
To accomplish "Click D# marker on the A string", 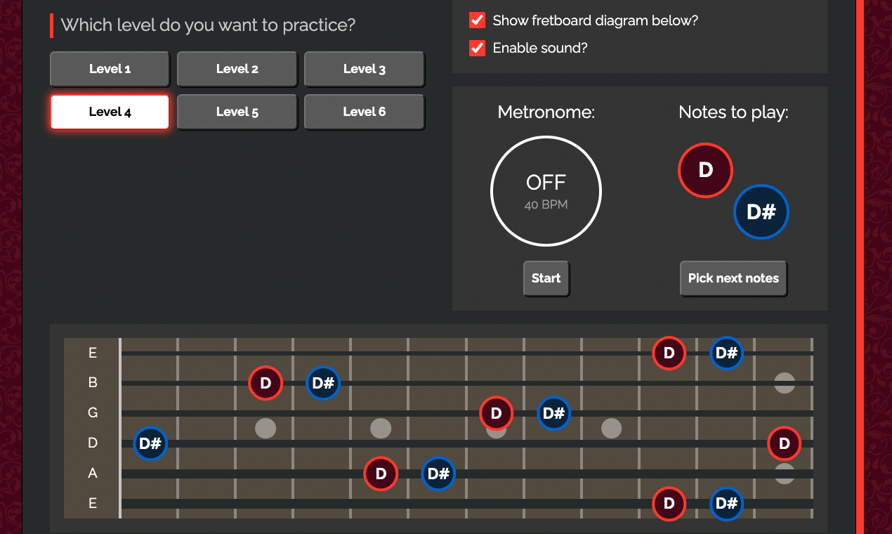I will pos(438,474).
